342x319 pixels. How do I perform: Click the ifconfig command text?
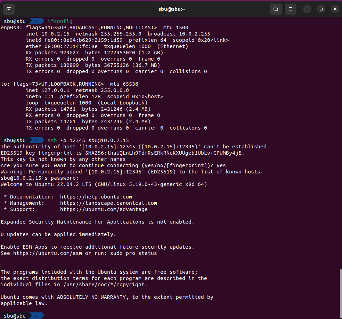pyautogui.click(x=60, y=21)
